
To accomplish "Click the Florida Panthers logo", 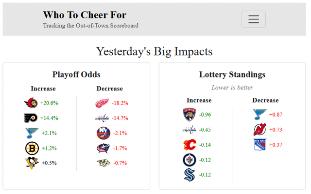I will (189, 115).
